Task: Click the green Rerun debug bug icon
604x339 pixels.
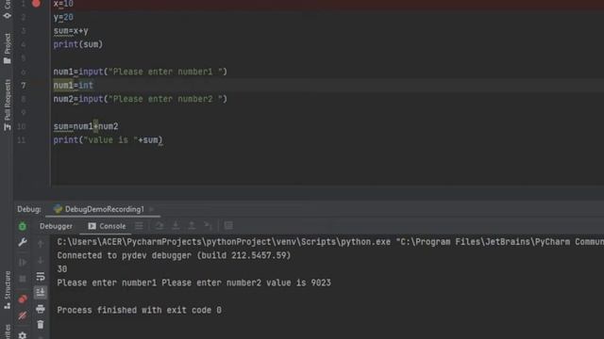Action: click(x=23, y=226)
